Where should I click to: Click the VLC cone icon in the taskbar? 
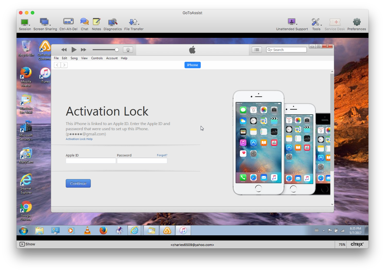pos(87,230)
